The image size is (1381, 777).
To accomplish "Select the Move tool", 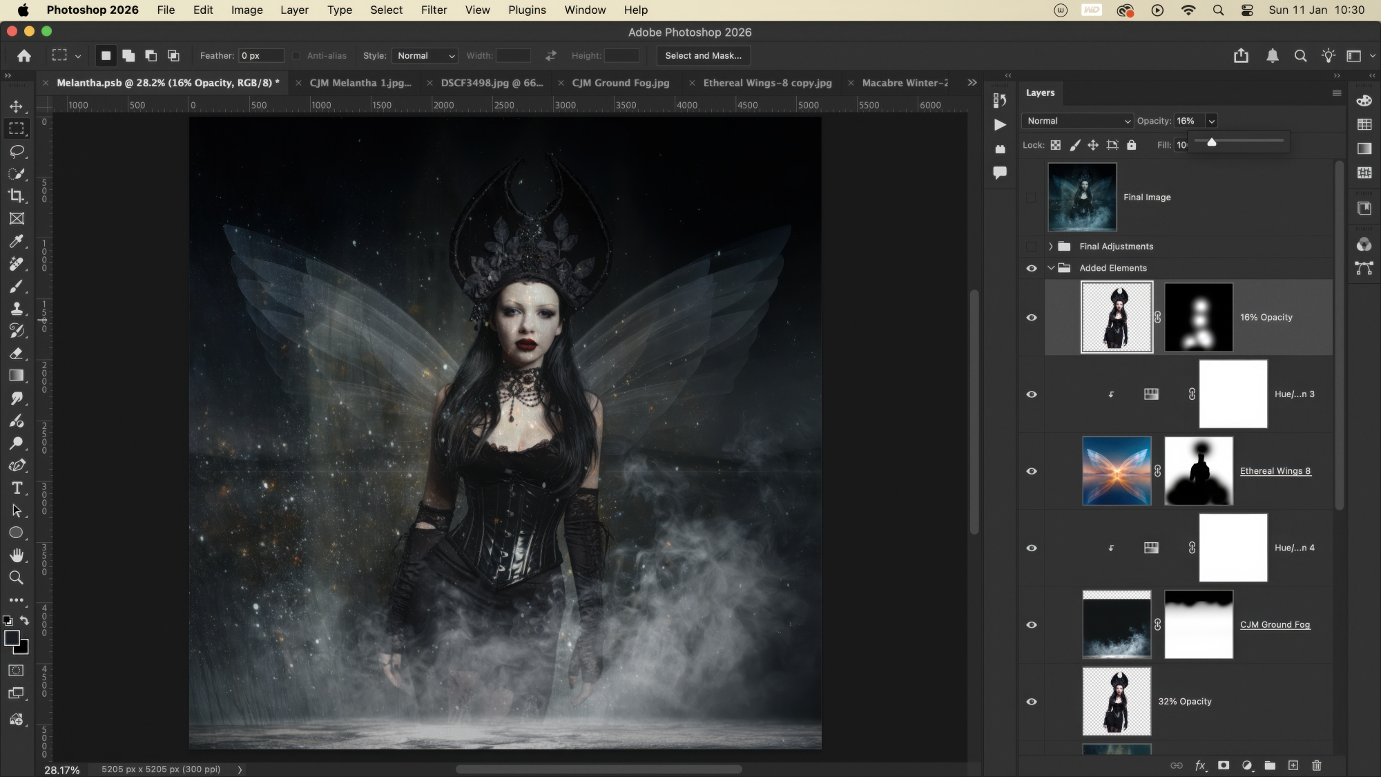I will (17, 106).
